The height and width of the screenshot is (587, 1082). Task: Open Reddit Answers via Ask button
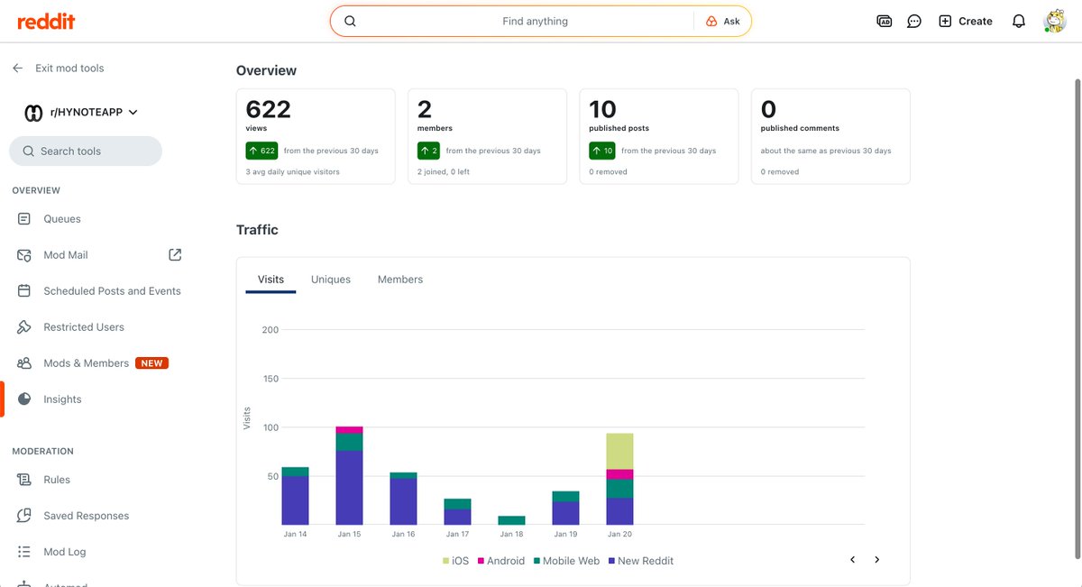pyautogui.click(x=722, y=21)
